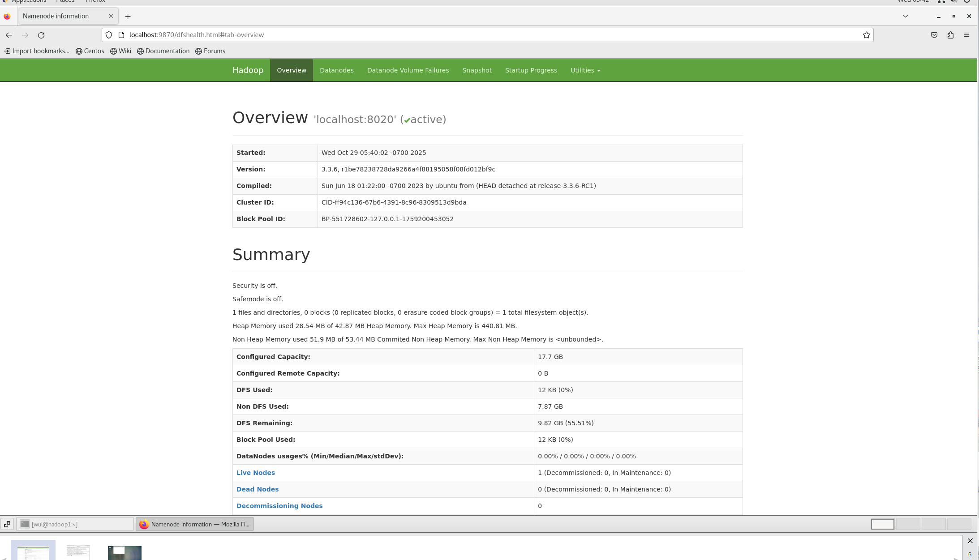Switch to the Snapshot tab
Image resolution: width=979 pixels, height=560 pixels.
point(477,70)
